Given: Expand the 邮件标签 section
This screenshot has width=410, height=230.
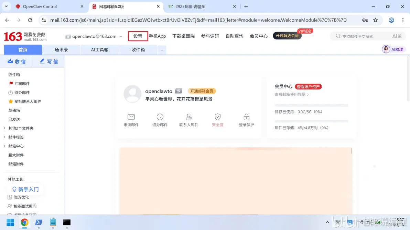Looking at the screenshot, I should click(16, 137).
